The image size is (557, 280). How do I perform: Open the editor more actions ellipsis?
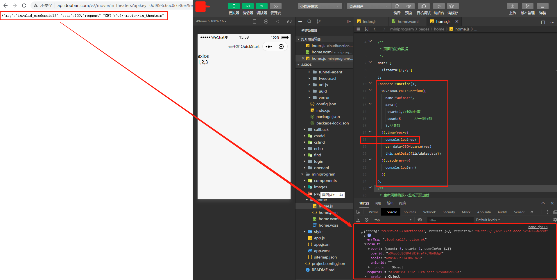pos(552,22)
